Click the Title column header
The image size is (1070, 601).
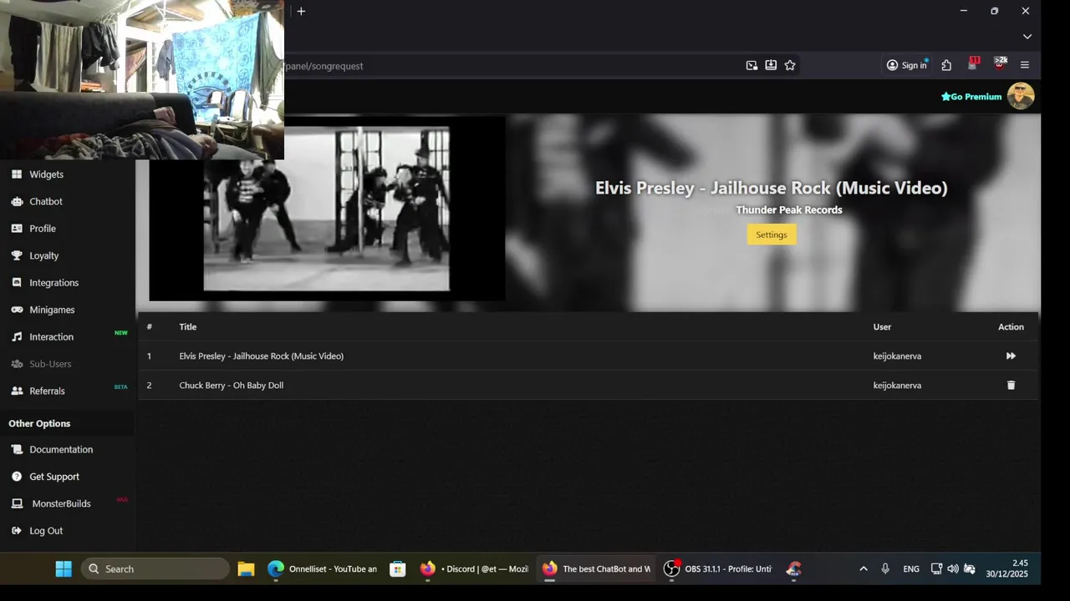click(188, 326)
